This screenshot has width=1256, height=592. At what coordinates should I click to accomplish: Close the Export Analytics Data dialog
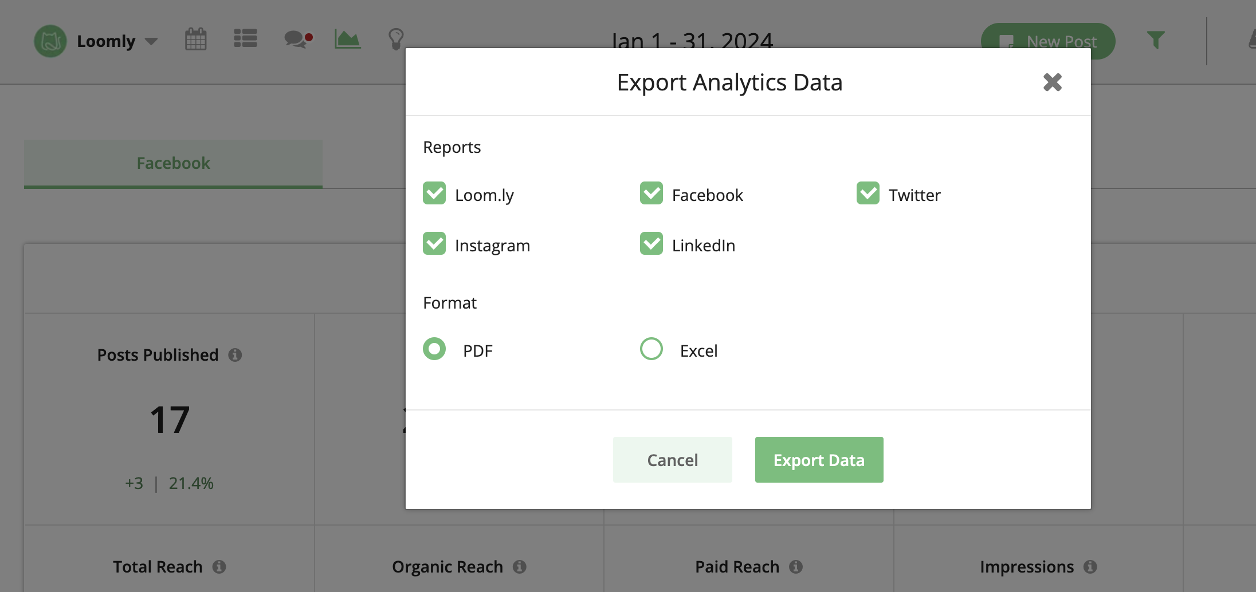[x=1053, y=82]
